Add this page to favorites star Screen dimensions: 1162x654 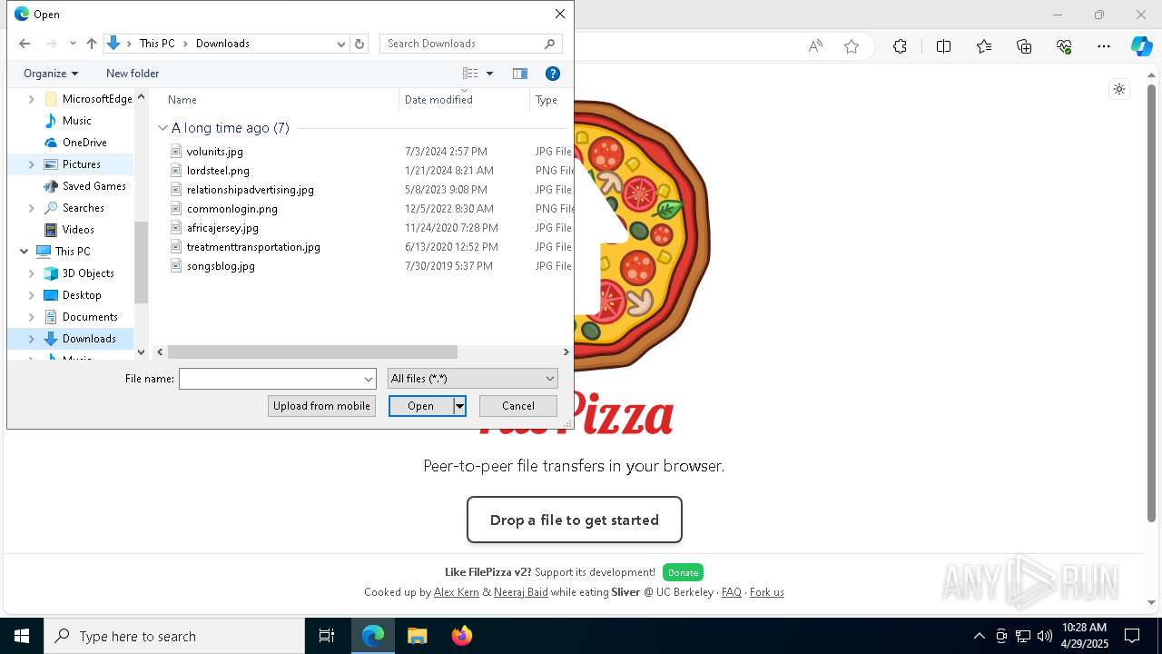pos(852,46)
